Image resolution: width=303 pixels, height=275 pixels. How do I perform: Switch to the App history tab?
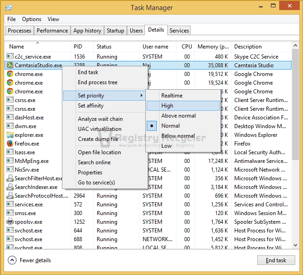tap(87, 31)
